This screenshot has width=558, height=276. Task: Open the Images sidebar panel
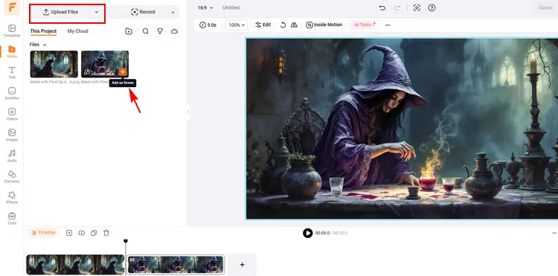pyautogui.click(x=12, y=135)
